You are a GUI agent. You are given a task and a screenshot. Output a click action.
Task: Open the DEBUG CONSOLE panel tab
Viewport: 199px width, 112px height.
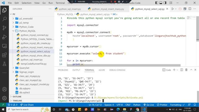click(117, 70)
